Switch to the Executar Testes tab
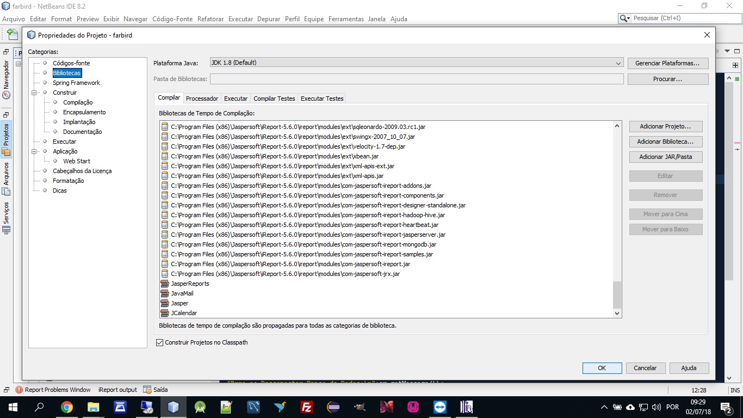The image size is (743, 418). (x=322, y=99)
